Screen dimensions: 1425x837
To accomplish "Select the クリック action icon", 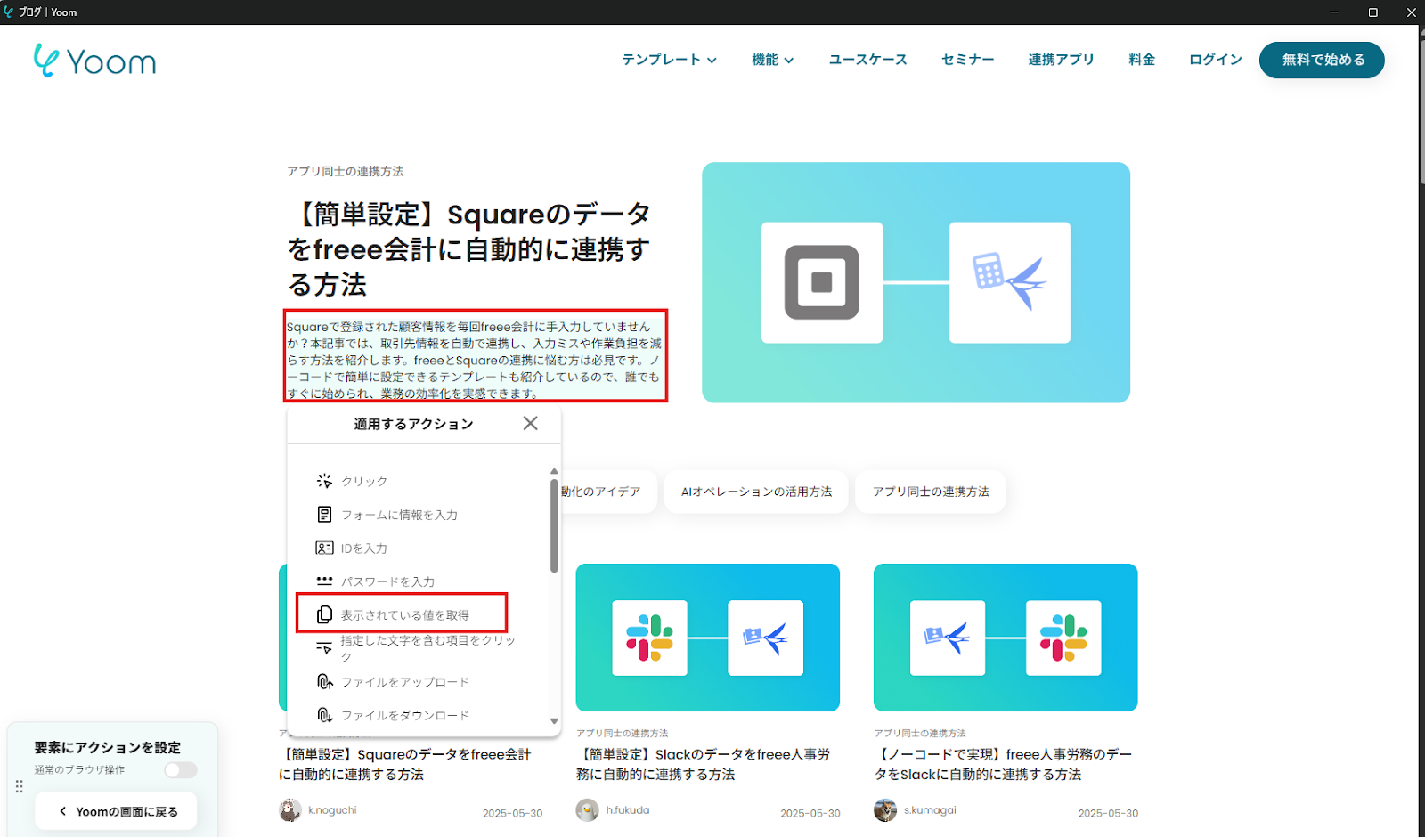I will pos(324,481).
